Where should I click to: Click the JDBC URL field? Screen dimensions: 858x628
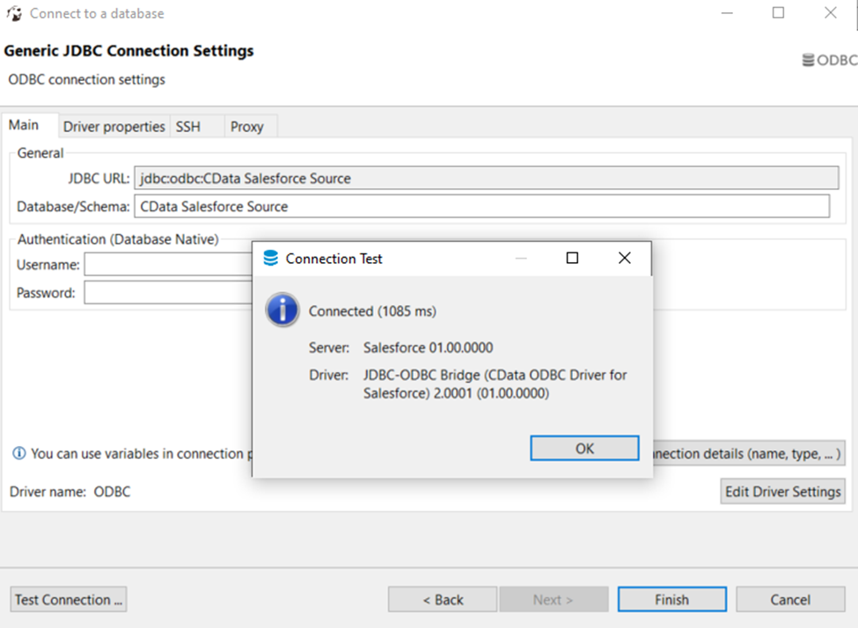[486, 179]
